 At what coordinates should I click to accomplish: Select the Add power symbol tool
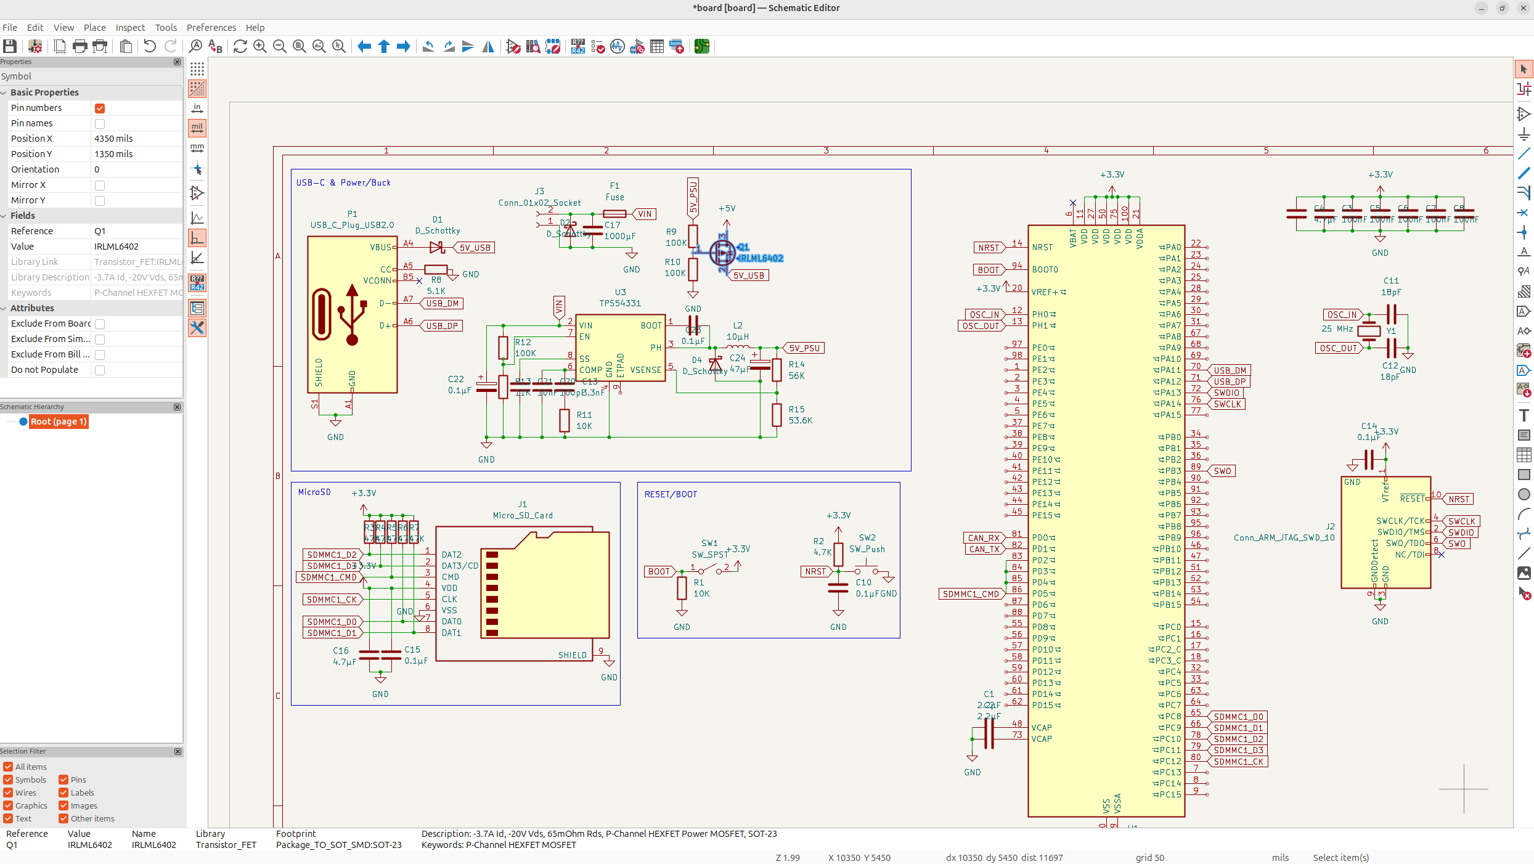click(x=1524, y=134)
